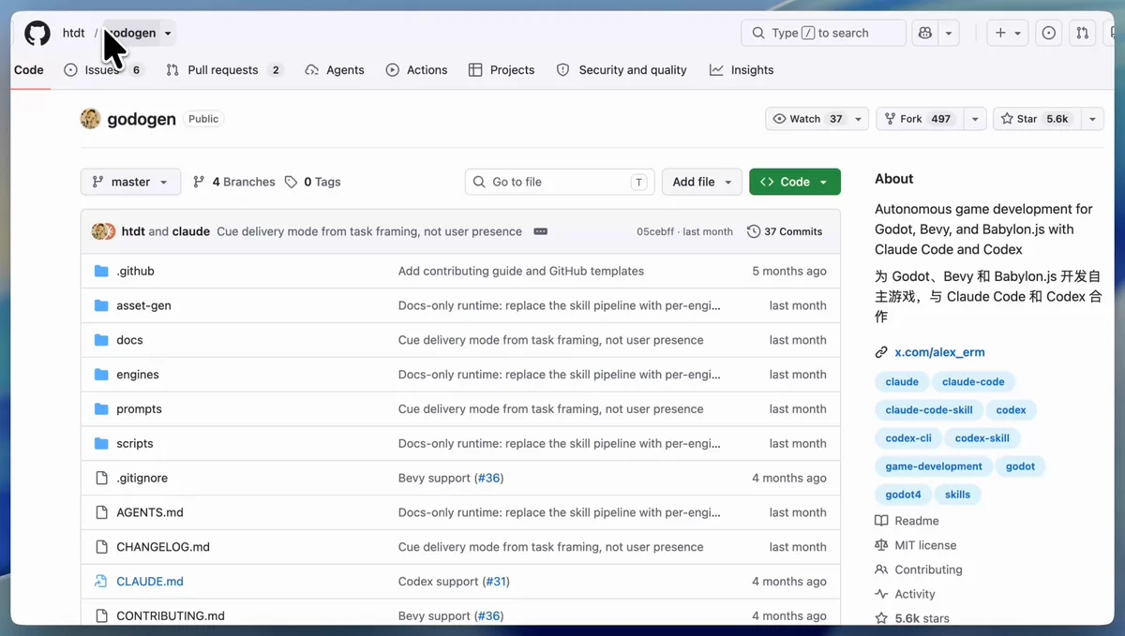Image resolution: width=1125 pixels, height=636 pixels.
Task: Open the scripts folder
Action: click(x=134, y=444)
